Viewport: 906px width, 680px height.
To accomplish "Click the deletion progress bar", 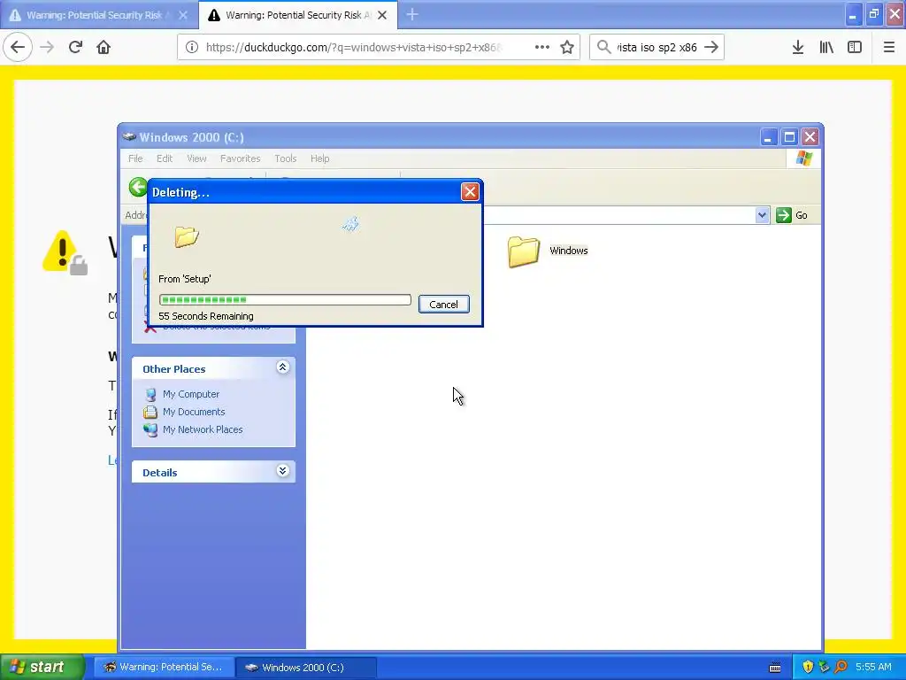I will pyautogui.click(x=285, y=299).
